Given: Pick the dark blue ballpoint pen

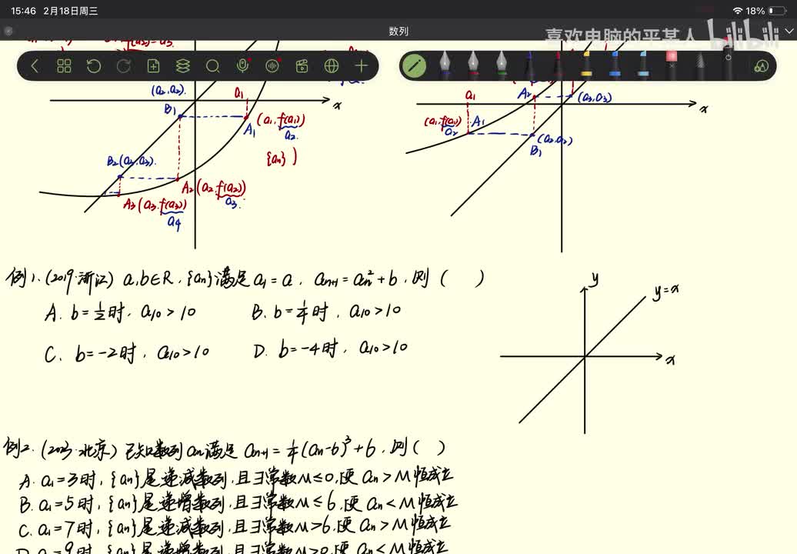Looking at the screenshot, I should [x=530, y=65].
